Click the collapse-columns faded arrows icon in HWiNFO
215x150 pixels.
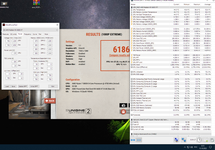(x=139, y=140)
